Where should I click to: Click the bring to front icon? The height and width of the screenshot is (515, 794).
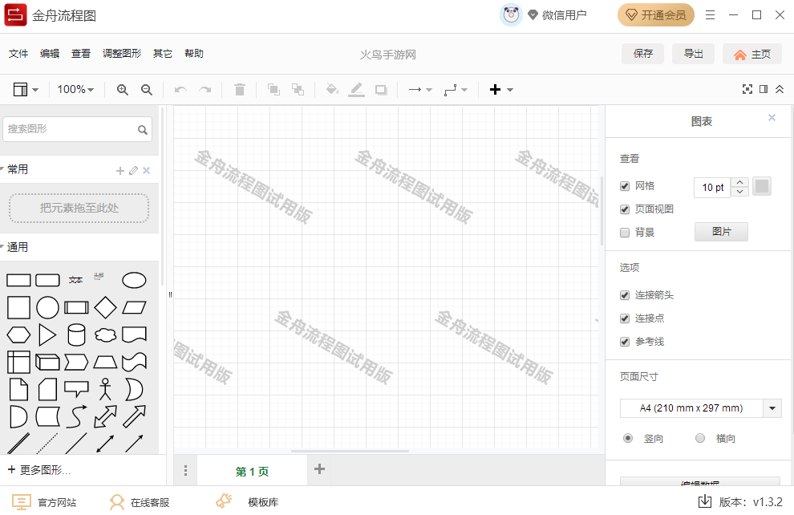tap(273, 90)
